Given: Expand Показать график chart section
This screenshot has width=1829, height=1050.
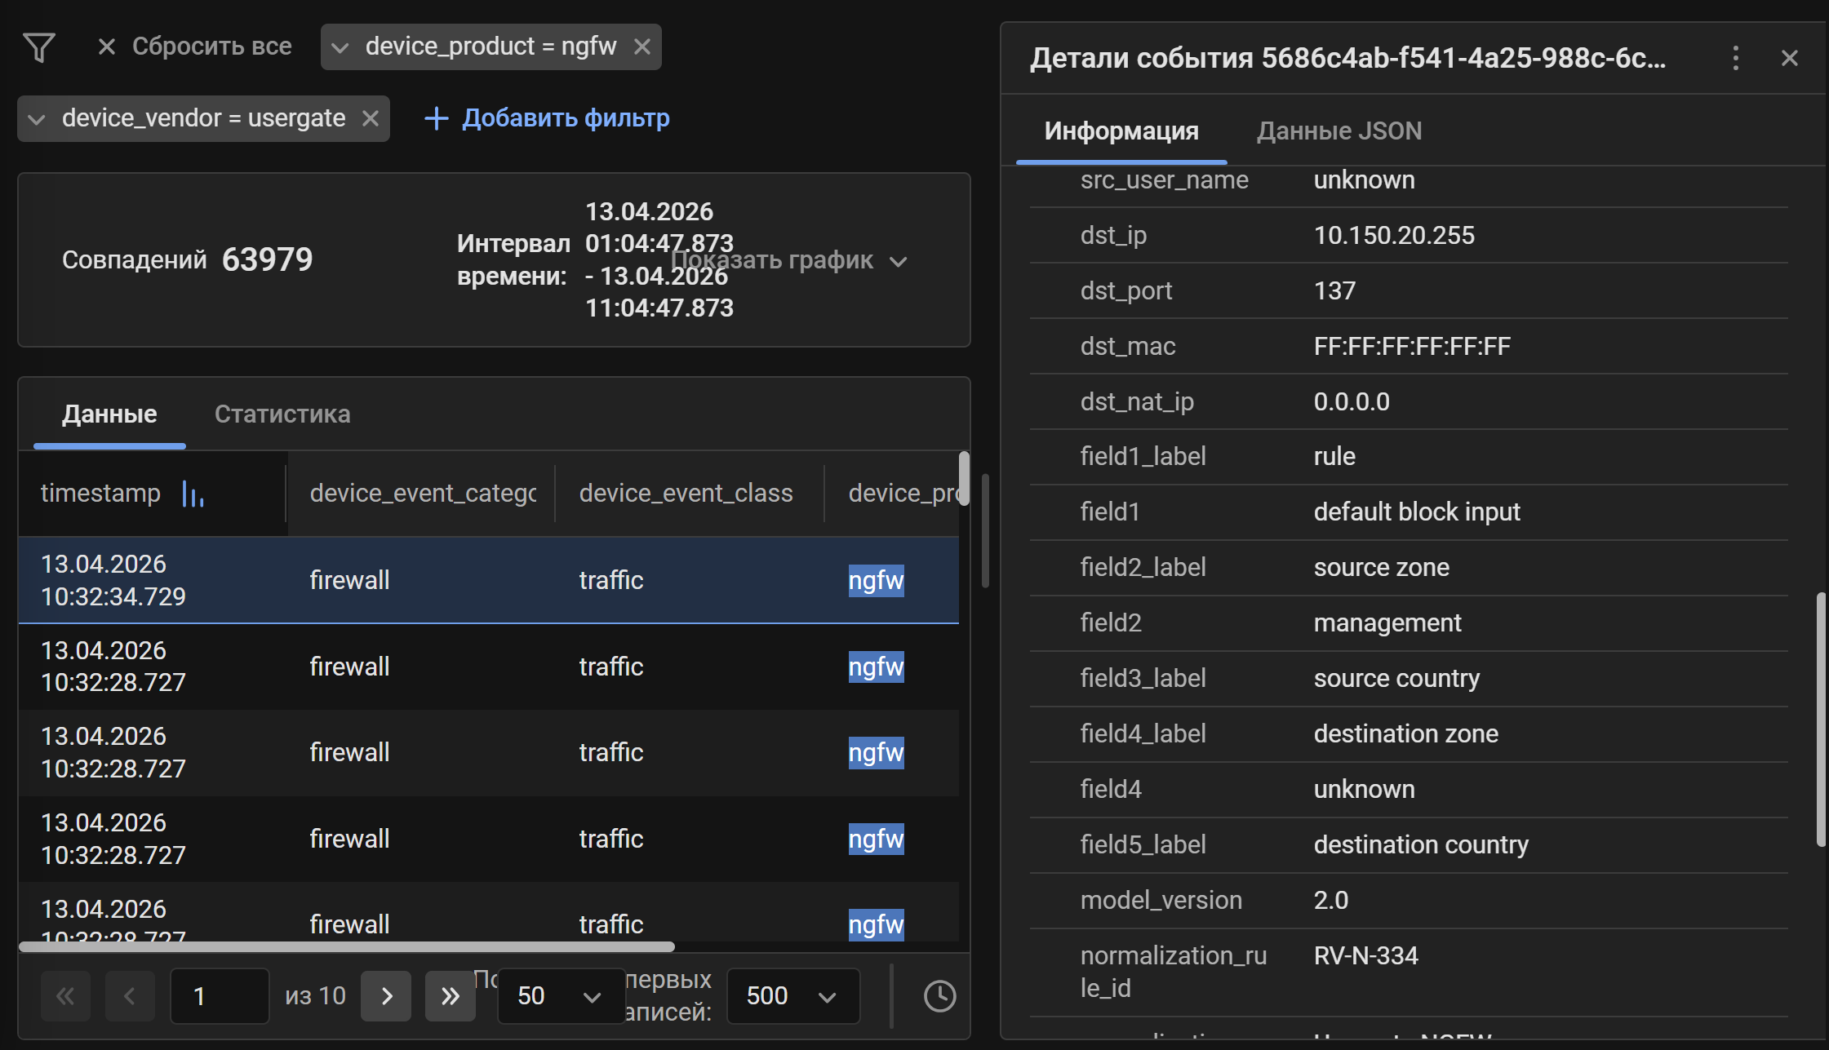Looking at the screenshot, I should point(789,260).
